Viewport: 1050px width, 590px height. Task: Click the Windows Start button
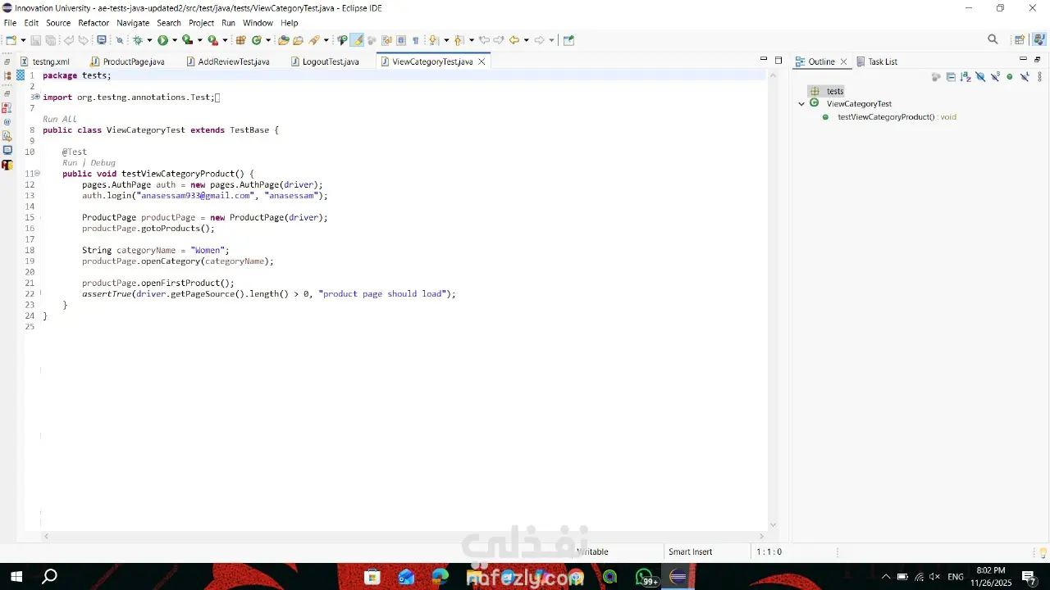click(x=16, y=577)
